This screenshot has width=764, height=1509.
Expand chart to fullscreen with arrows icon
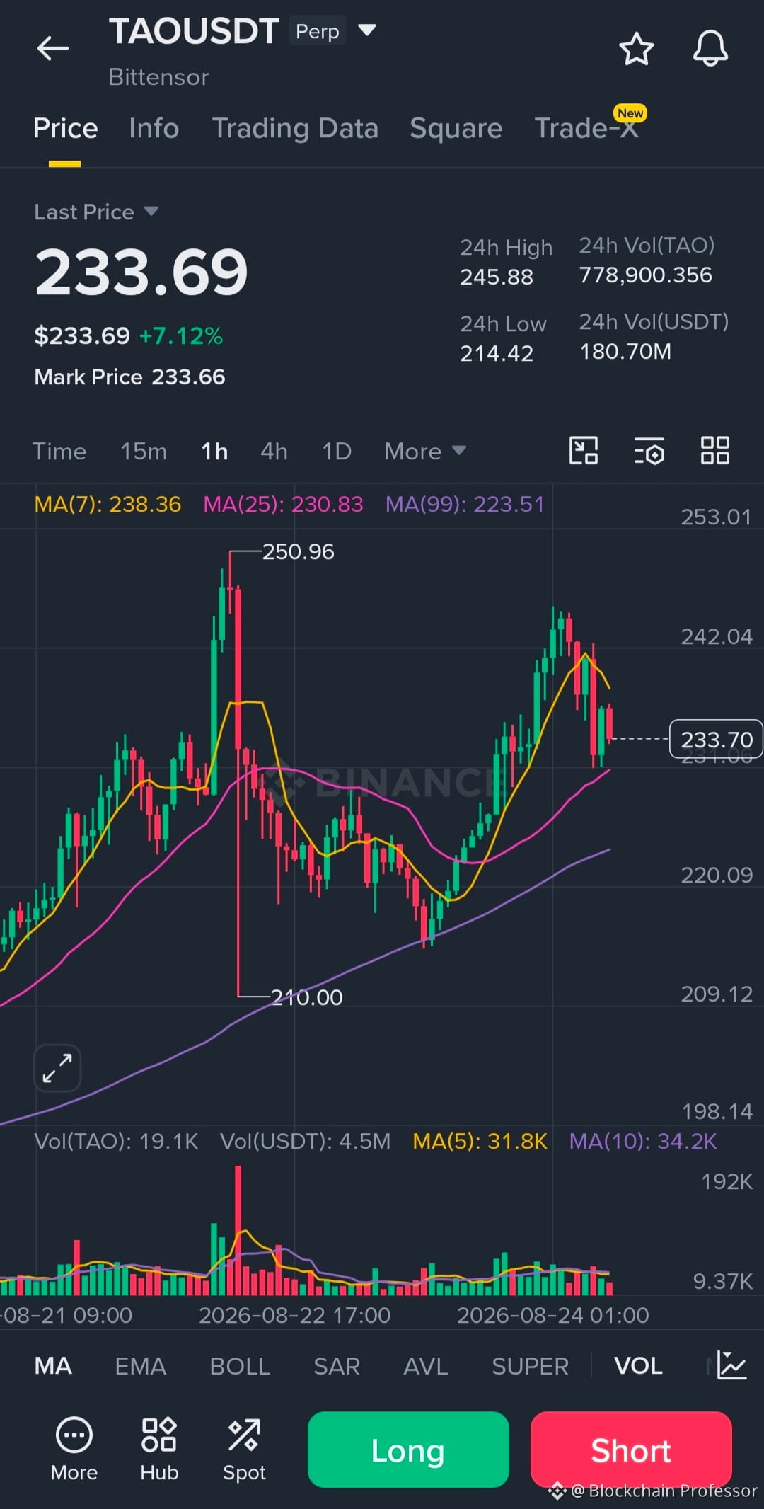tap(57, 1068)
